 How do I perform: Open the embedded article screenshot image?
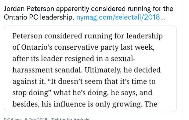(x=90, y=69)
